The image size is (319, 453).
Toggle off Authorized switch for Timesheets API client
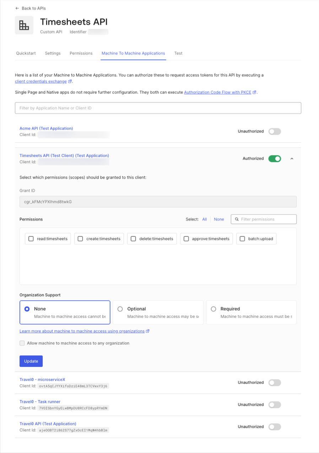pyautogui.click(x=275, y=159)
